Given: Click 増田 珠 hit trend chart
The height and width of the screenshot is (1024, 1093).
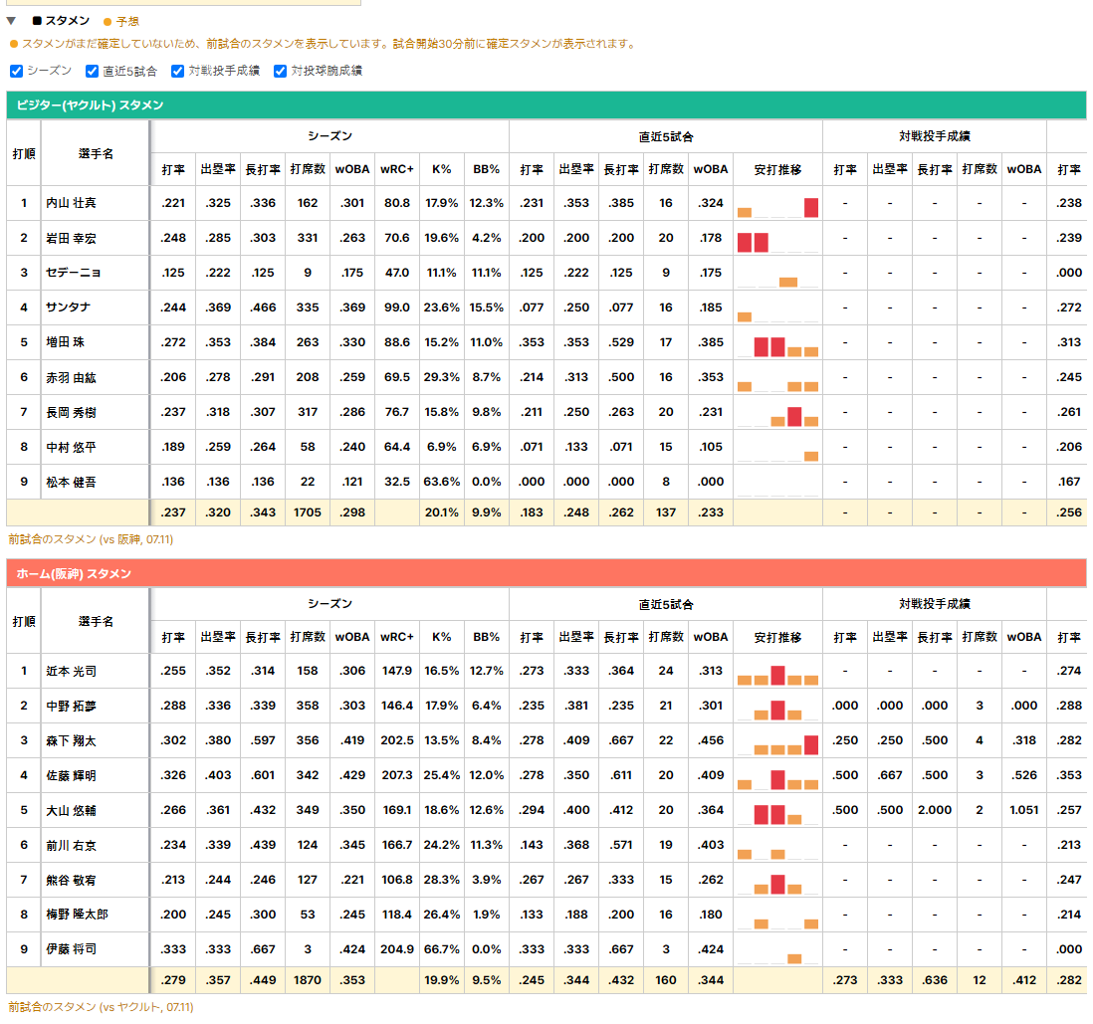Looking at the screenshot, I should pyautogui.click(x=777, y=343).
